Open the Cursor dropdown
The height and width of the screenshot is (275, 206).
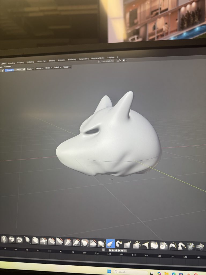(67, 67)
